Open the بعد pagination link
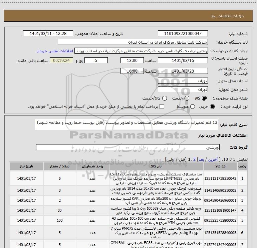Screen dimensions: 257x248 pos(201,159)
